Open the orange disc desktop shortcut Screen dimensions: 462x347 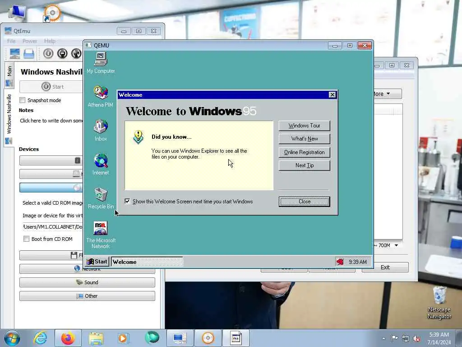(52, 13)
